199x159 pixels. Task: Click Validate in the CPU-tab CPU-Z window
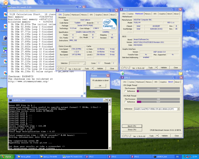pyautogui.click(x=100, y=69)
